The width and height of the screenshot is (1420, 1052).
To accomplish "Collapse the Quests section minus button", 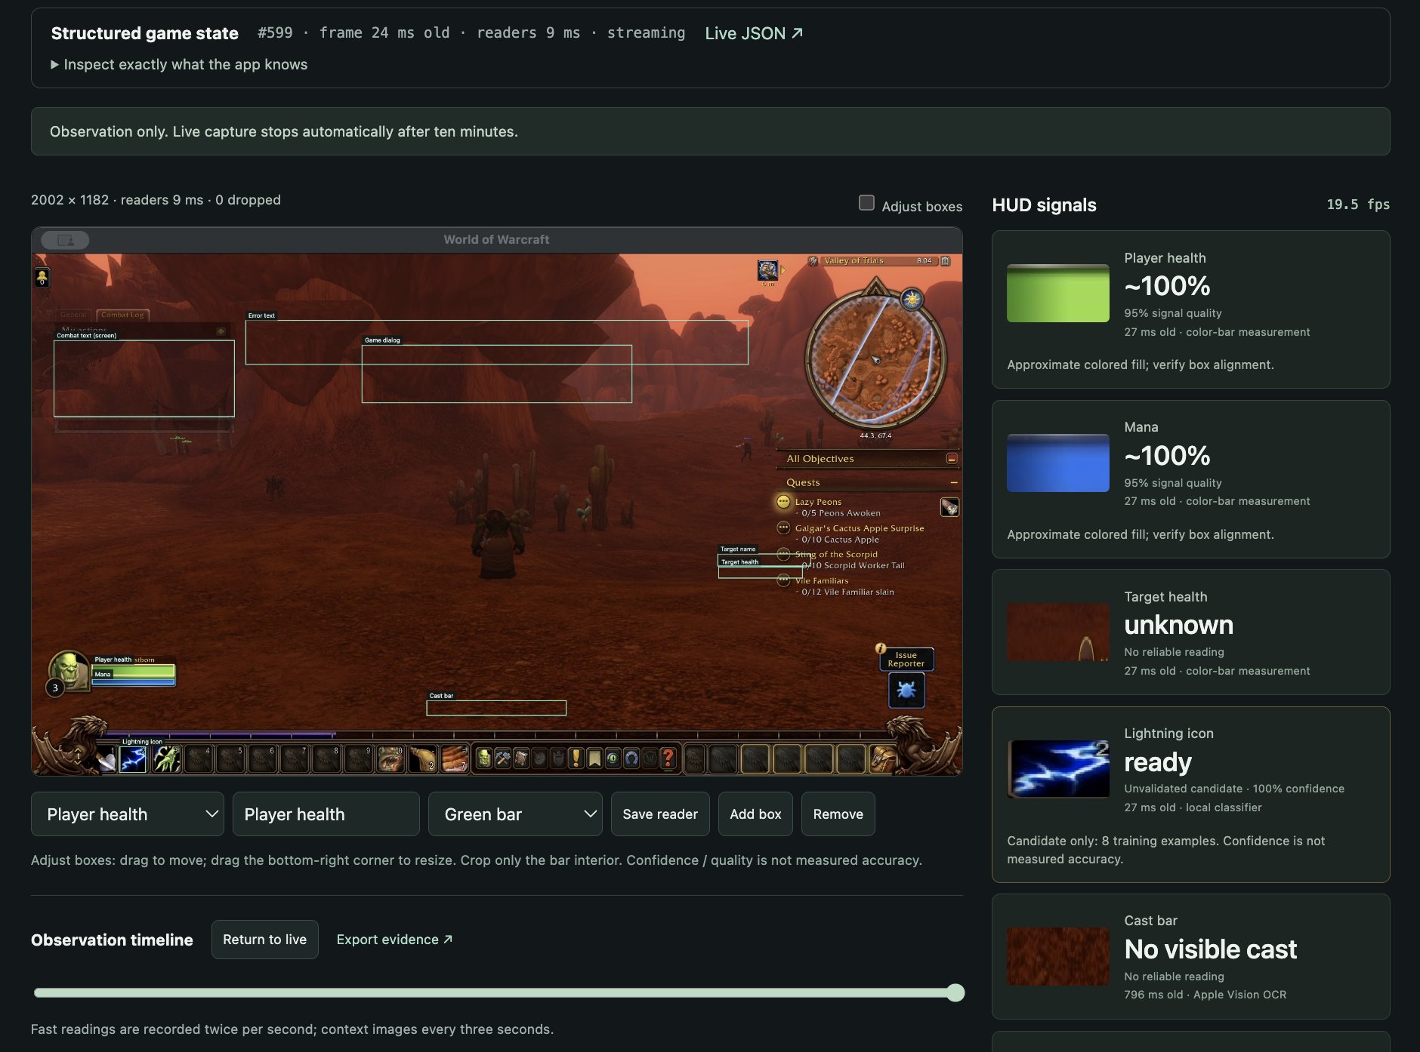I will point(954,483).
